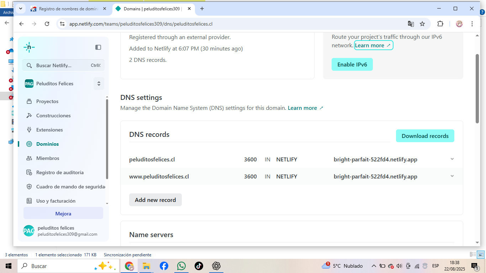Reload the page with the browser refresh icon
The width and height of the screenshot is (486, 273).
click(47, 24)
